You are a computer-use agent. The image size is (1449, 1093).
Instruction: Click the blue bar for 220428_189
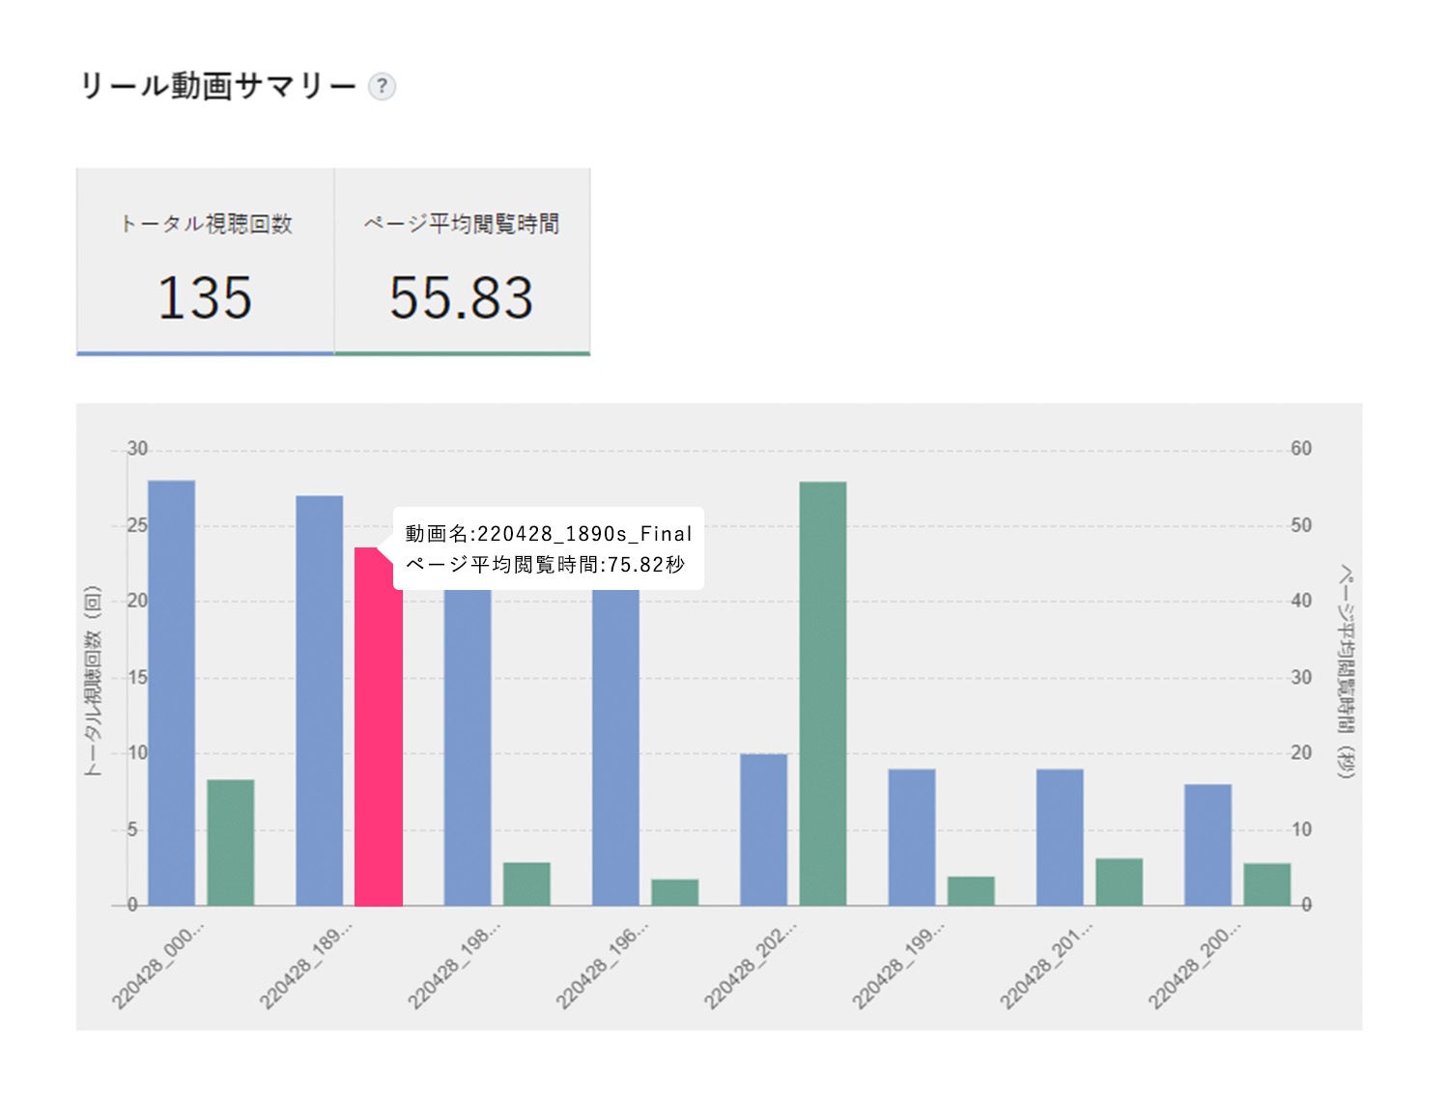coord(320,700)
